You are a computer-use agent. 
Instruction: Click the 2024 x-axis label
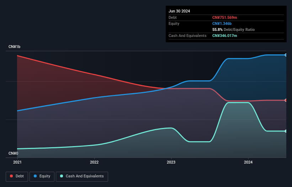pos(248,162)
